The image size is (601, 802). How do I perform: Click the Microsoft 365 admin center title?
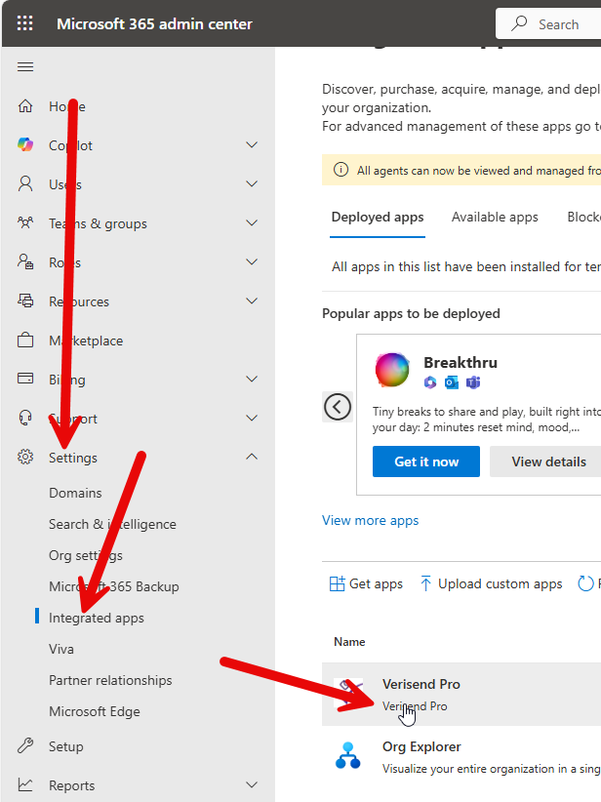(x=154, y=24)
